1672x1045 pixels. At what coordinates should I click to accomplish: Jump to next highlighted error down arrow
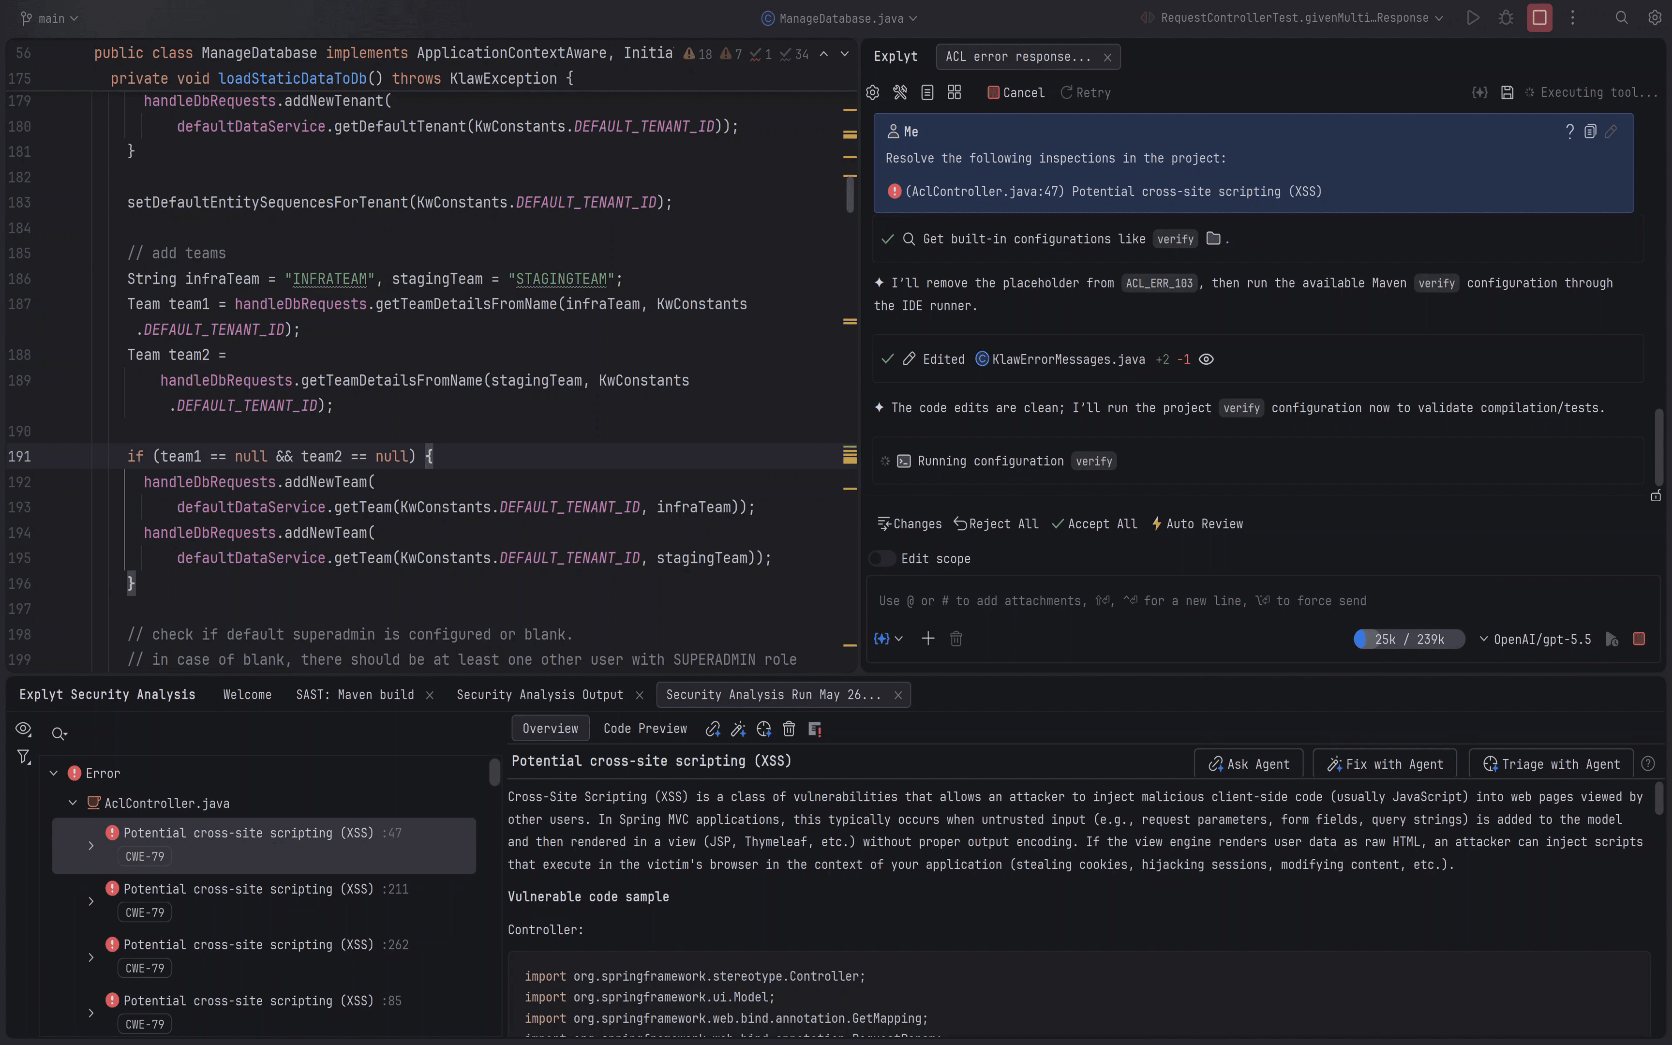tap(844, 54)
